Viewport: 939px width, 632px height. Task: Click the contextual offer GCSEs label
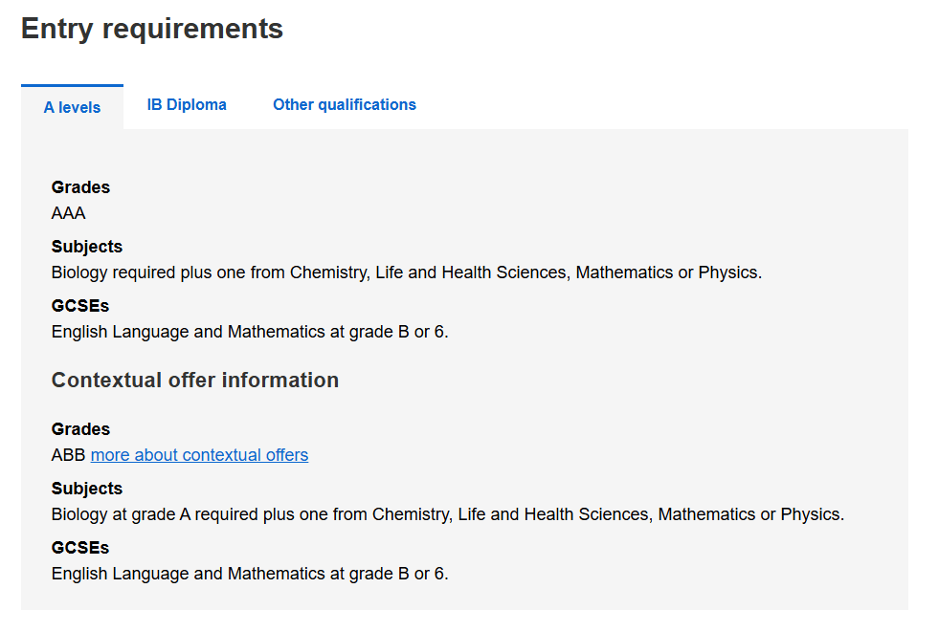click(80, 548)
